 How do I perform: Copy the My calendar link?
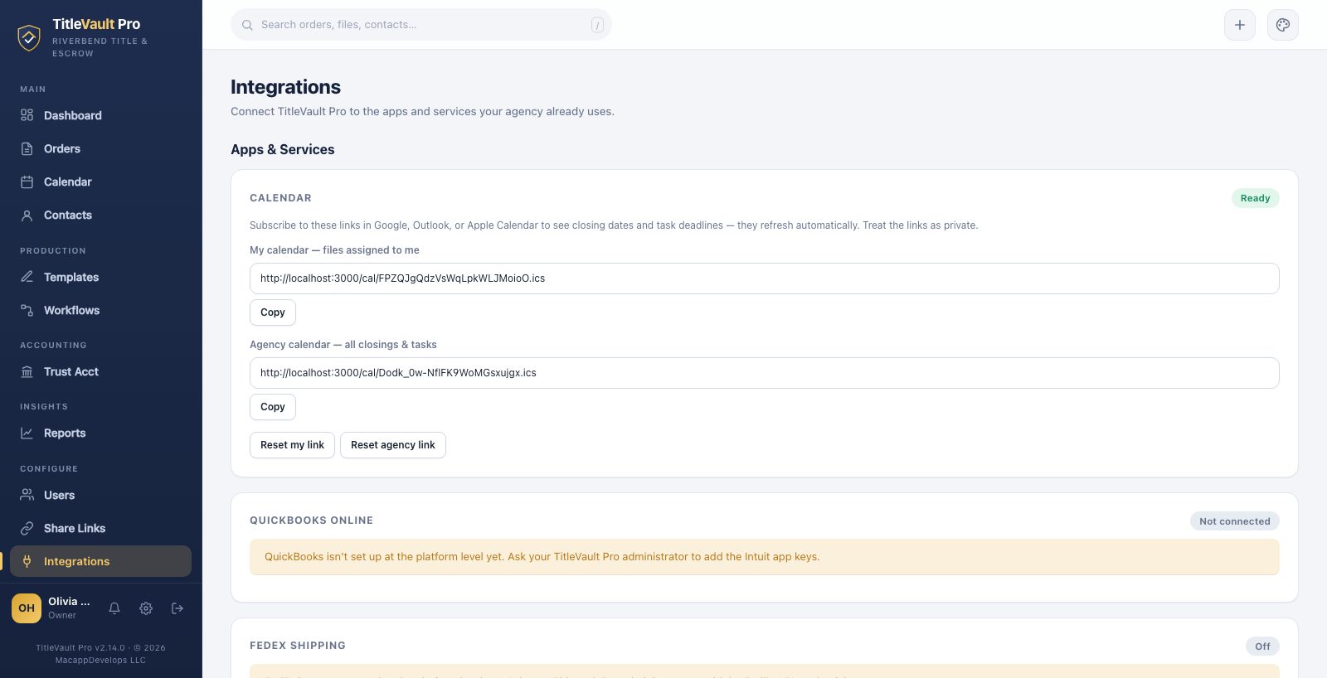coord(273,312)
